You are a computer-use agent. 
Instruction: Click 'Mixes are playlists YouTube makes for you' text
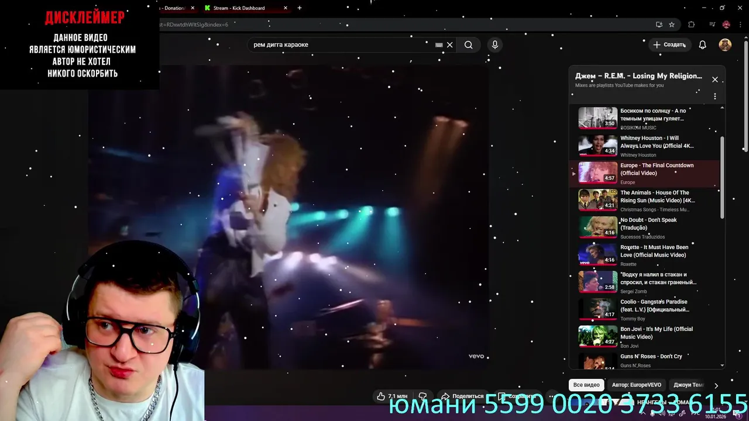coord(619,85)
